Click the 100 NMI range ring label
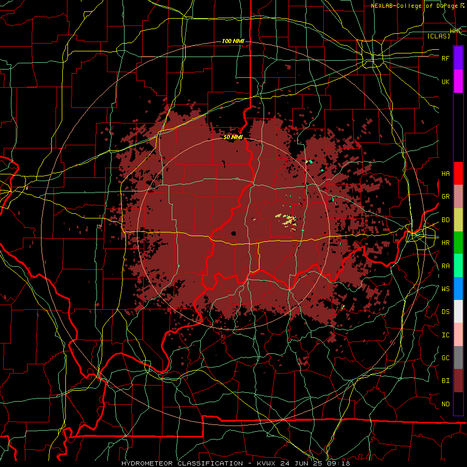The image size is (467, 467). tap(233, 41)
